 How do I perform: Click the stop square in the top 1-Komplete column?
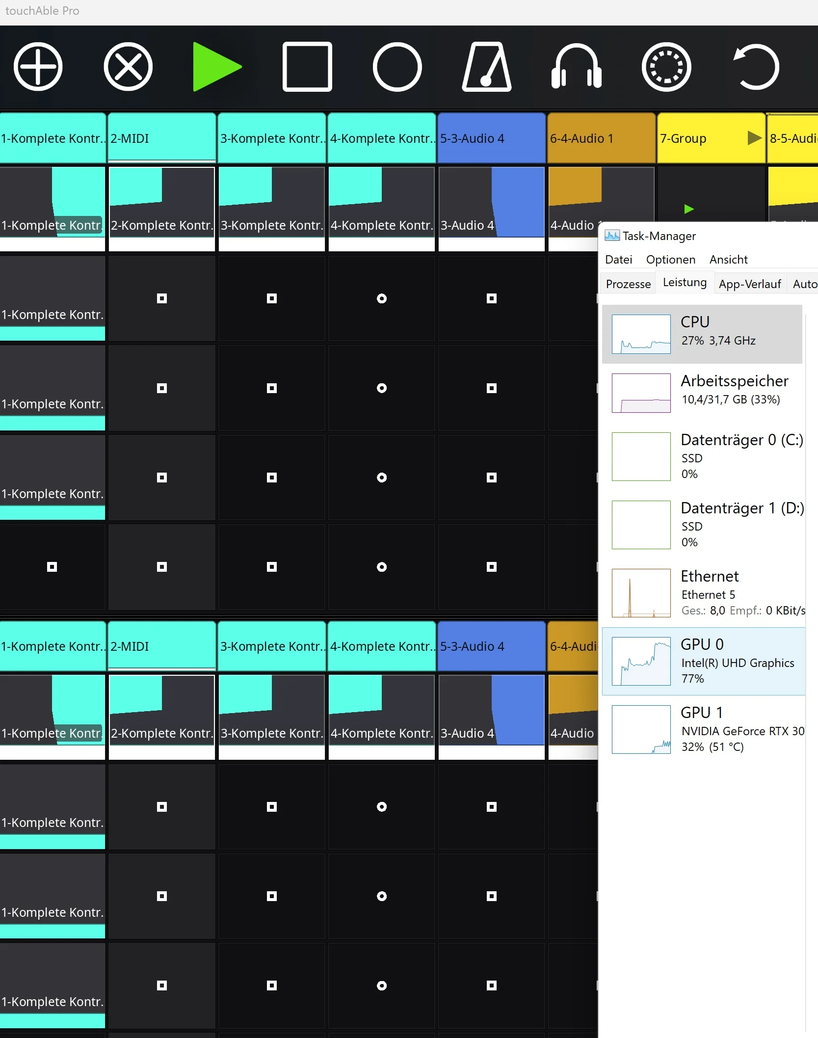click(52, 567)
